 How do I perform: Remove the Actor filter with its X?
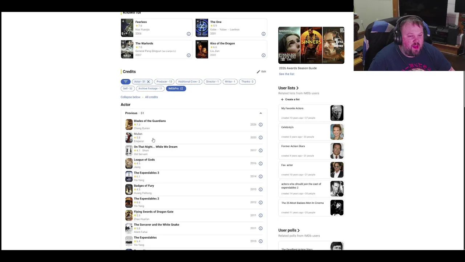click(148, 82)
